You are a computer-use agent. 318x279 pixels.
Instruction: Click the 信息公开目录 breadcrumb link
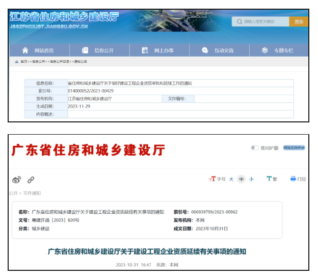[60, 62]
